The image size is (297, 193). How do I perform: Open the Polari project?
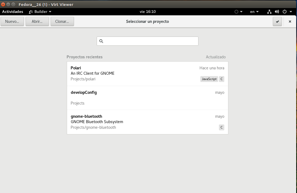147,74
